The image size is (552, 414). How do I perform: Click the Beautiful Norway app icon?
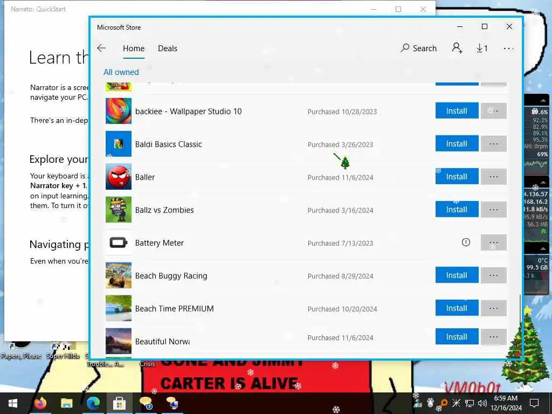pos(119,341)
